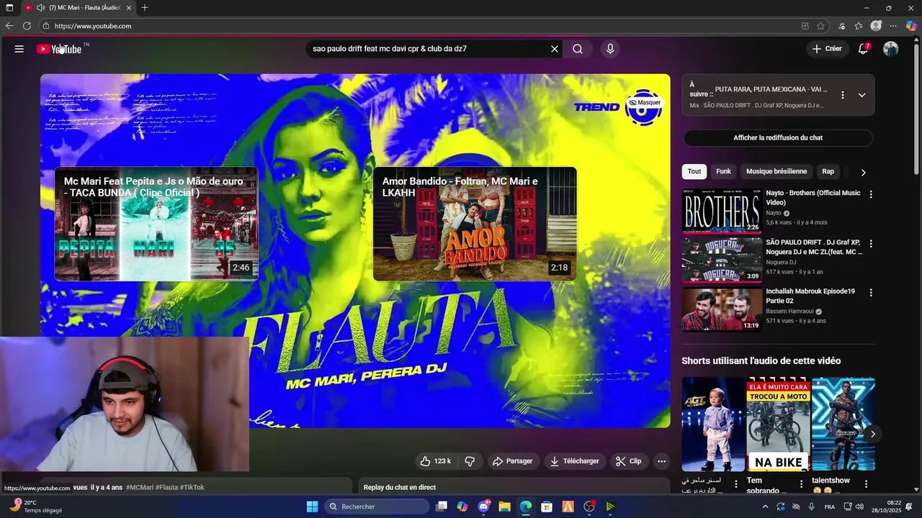Open Edge tab actions menu
Viewport: 922px width, 518px height.
click(9, 8)
